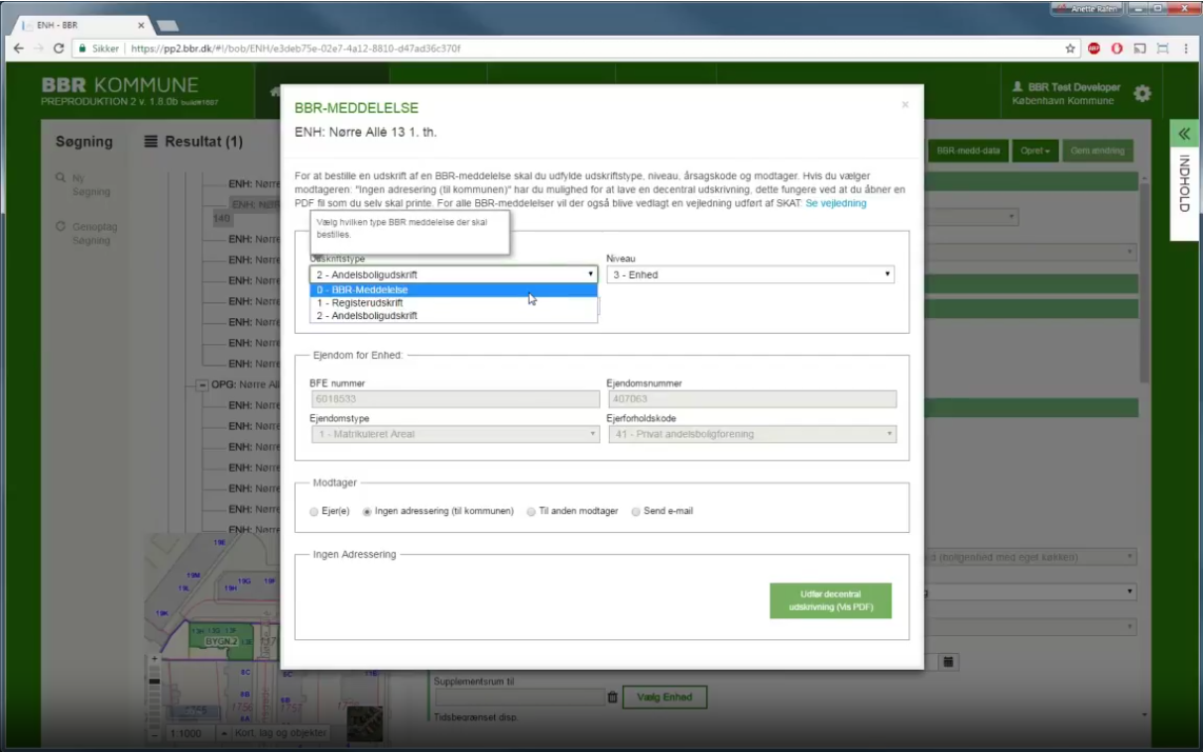Reload the page with the browser refresh icon
Viewport: 1204px width, 753px height.
[x=60, y=48]
